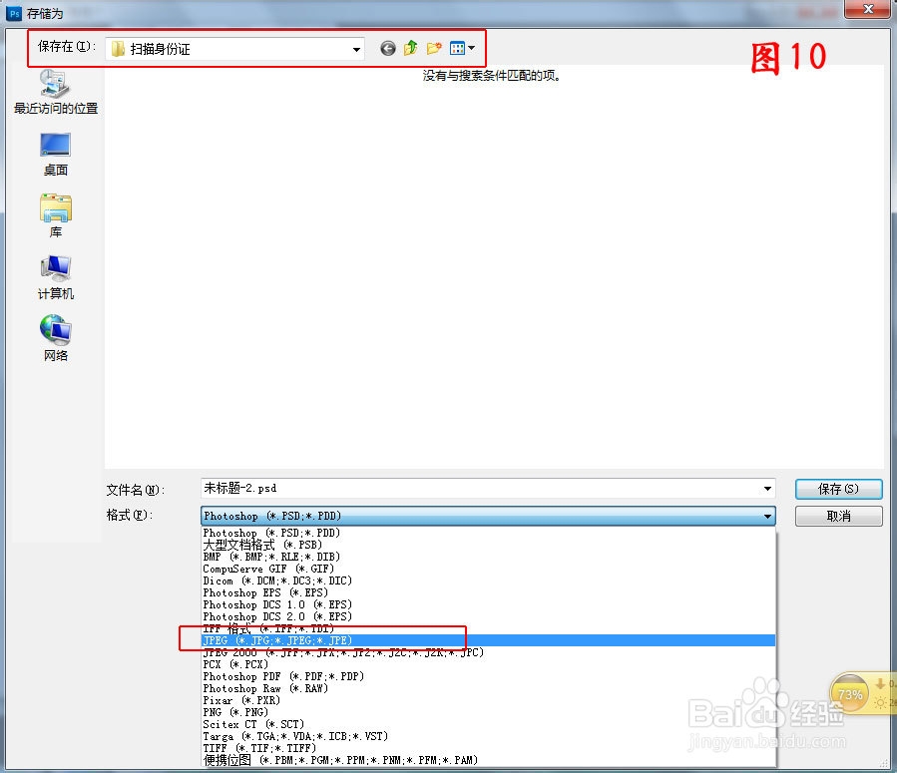Select Photoshop EPS (*.EPS) format
Screen dimensions: 897x773
click(489, 592)
